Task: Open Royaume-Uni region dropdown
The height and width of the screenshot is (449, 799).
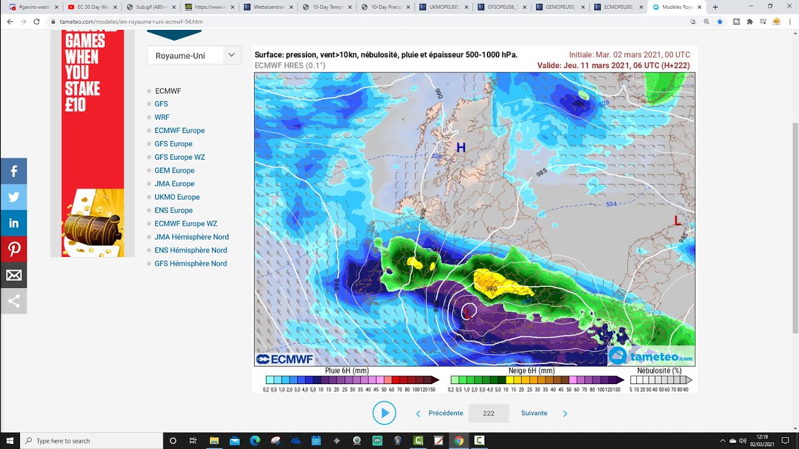Action: click(x=194, y=56)
